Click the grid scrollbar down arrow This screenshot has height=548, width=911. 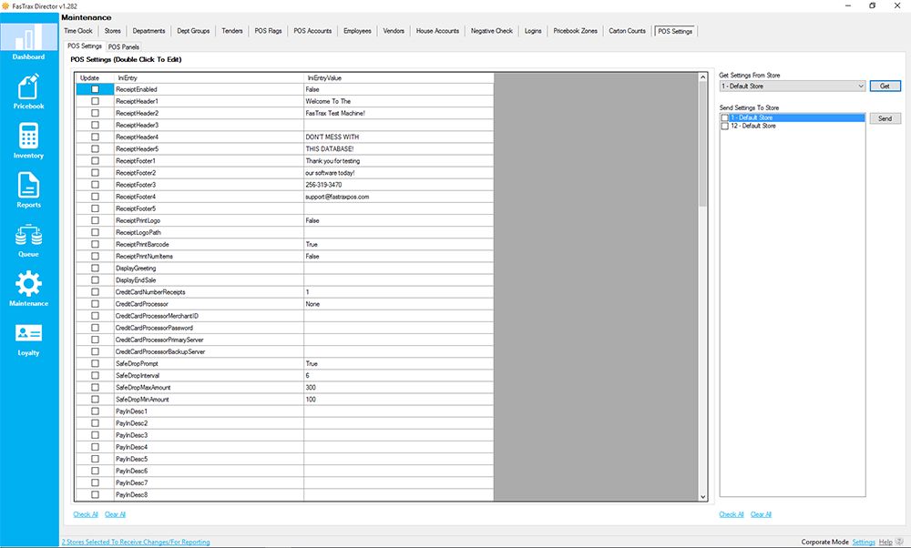tap(703, 496)
